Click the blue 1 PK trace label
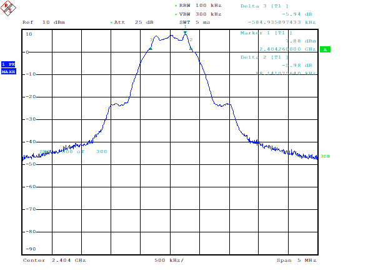The width and height of the screenshot is (378, 278). pos(9,64)
